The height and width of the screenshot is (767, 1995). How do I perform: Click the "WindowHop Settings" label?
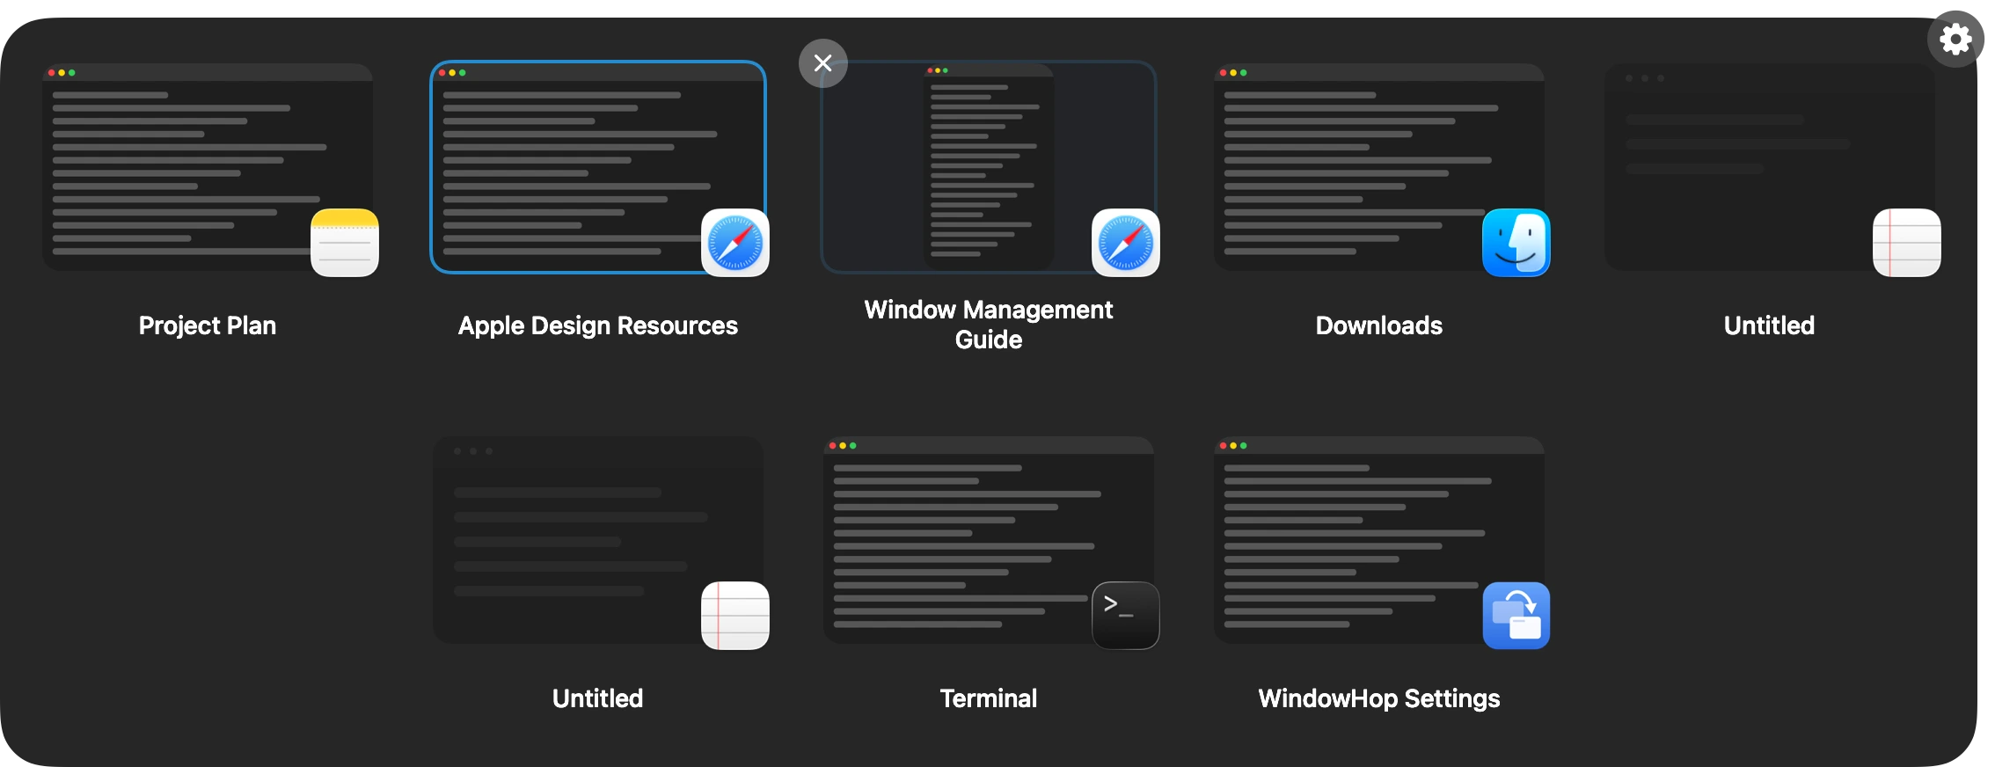coord(1379,698)
